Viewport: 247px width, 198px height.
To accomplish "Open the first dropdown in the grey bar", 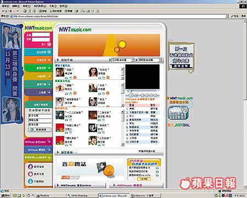I will tap(123, 60).
